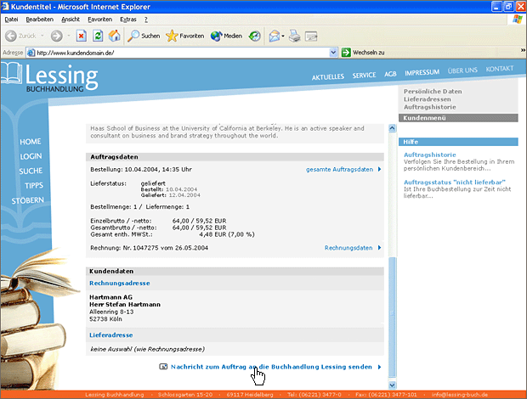Open Auftragshistorie in Kundenmenü
Viewport: 527px width, 399px height.
click(430, 107)
